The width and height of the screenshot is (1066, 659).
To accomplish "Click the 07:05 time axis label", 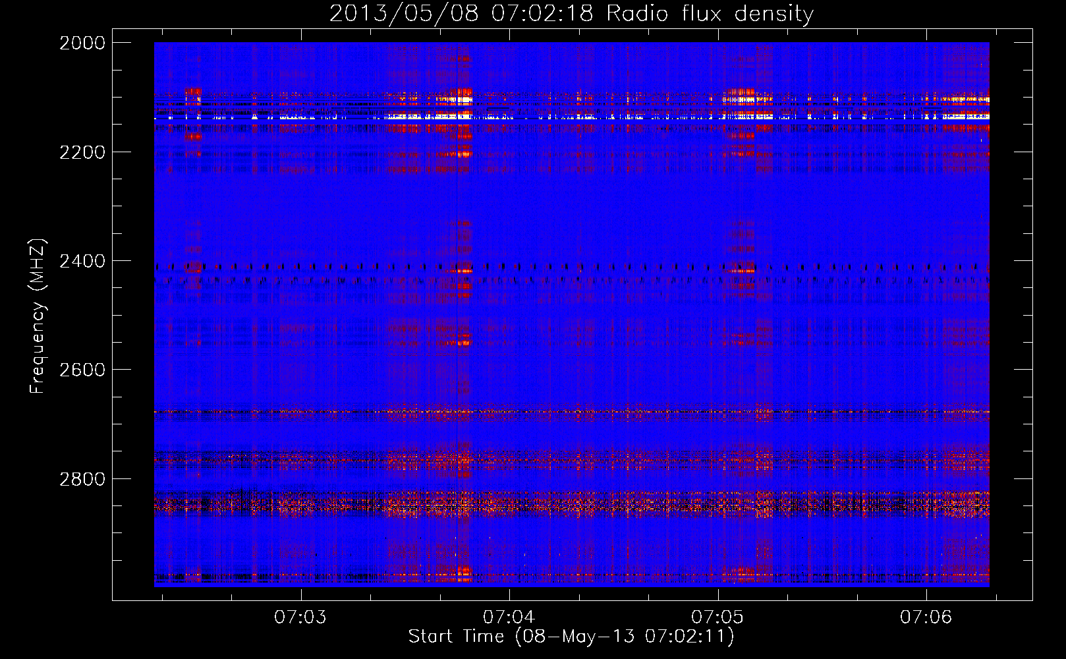I will (717, 617).
